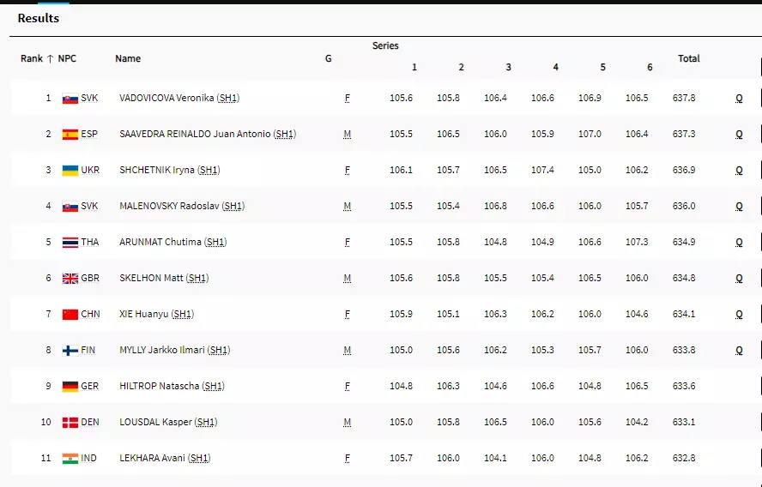
Task: Sort results by the Rank column arrow
Action: pos(50,59)
